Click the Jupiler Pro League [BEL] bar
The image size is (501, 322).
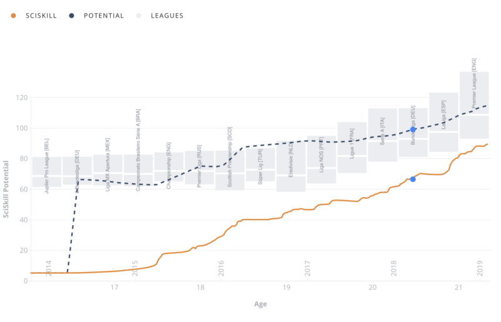pos(46,172)
